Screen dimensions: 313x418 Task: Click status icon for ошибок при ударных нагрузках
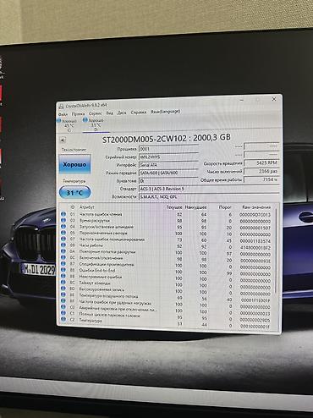point(63,301)
